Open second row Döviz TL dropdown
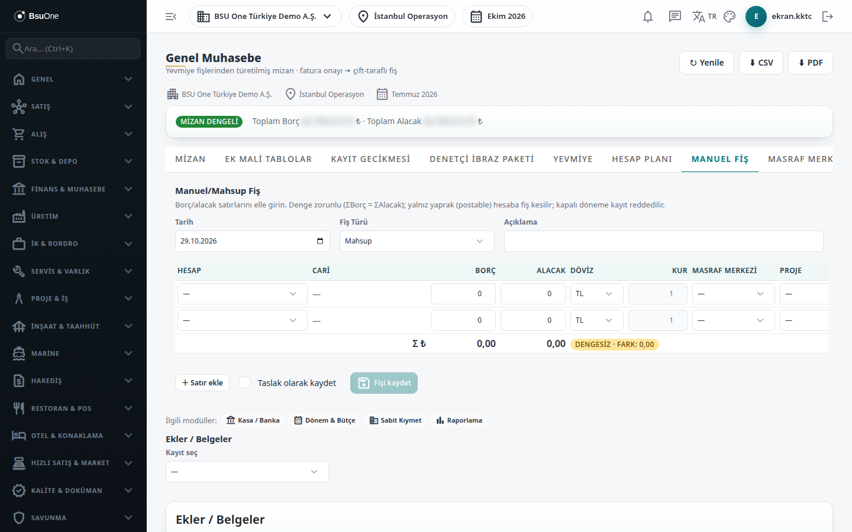852x532 pixels. 596,320
